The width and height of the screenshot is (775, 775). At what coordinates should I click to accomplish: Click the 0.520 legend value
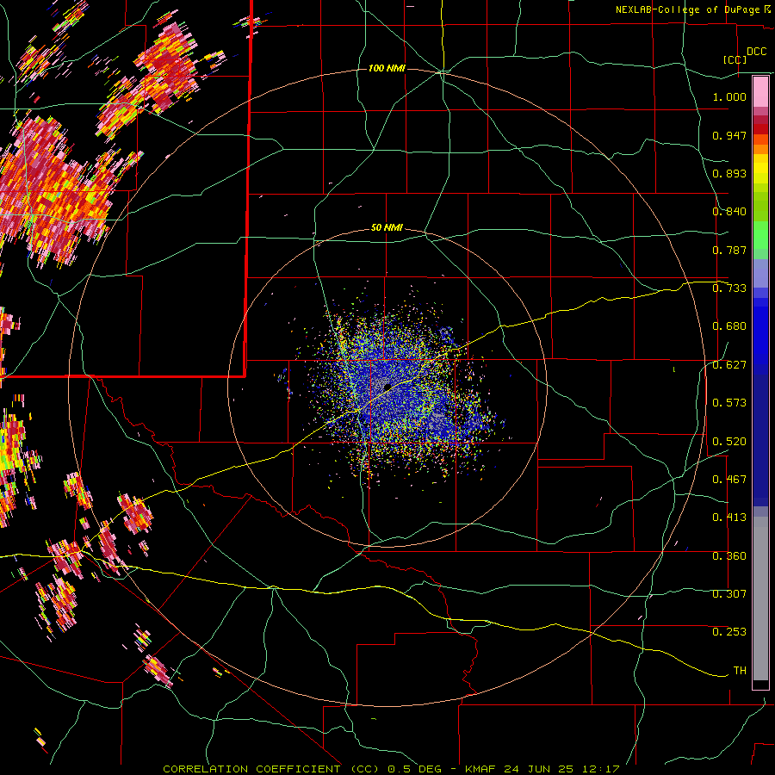[x=729, y=442]
